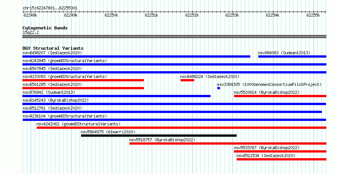This screenshot has width=337, height=174.
Task: Click the nsv5533767 (ByrskaBishop2022) label
Action: pyautogui.click(x=267, y=148)
